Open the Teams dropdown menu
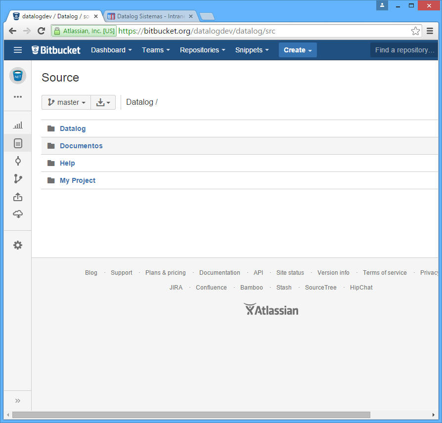This screenshot has width=442, height=423. pos(156,50)
